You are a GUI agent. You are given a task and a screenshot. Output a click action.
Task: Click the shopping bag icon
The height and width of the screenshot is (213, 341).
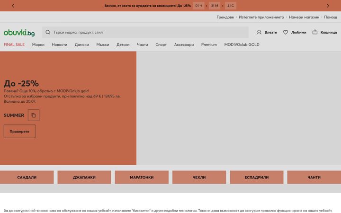[315, 32]
